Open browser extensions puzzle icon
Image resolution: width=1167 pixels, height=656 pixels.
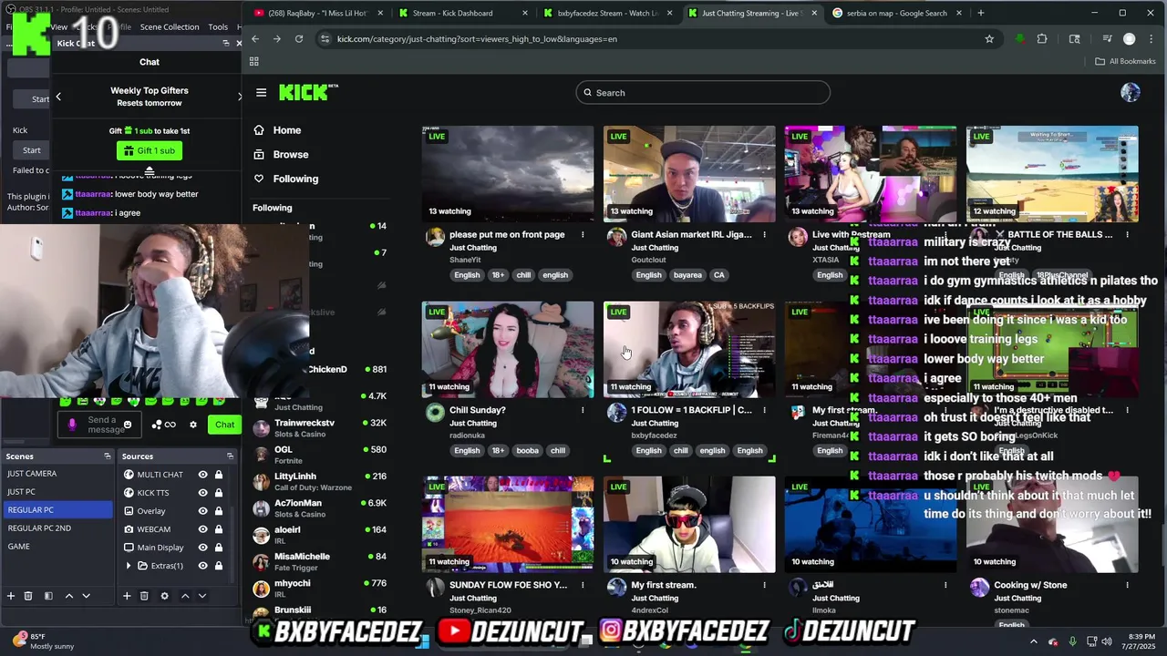[x=1042, y=39]
